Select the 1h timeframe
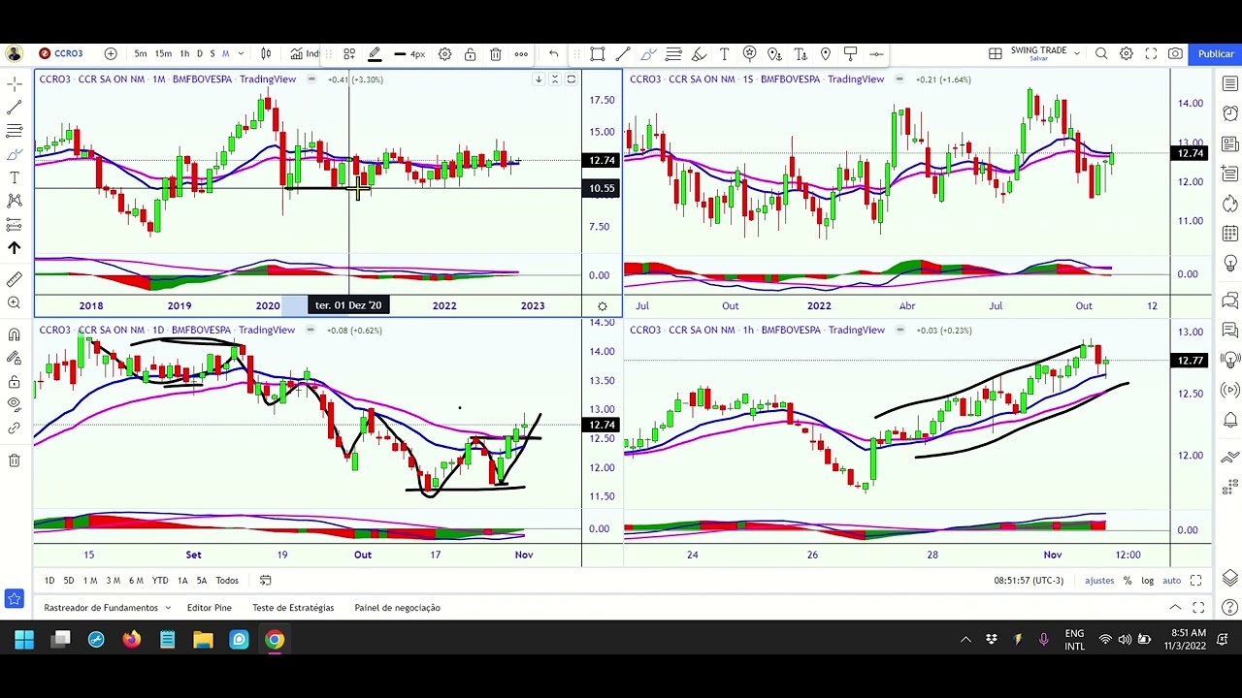Viewport: 1242px width, 698px height. coord(184,53)
